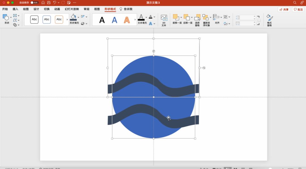Click the 共享 share button
The height and width of the screenshot is (169, 306).
tap(284, 9)
